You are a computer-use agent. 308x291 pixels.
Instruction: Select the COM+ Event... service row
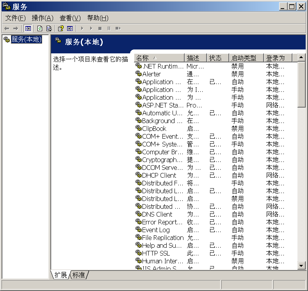click(x=216, y=136)
